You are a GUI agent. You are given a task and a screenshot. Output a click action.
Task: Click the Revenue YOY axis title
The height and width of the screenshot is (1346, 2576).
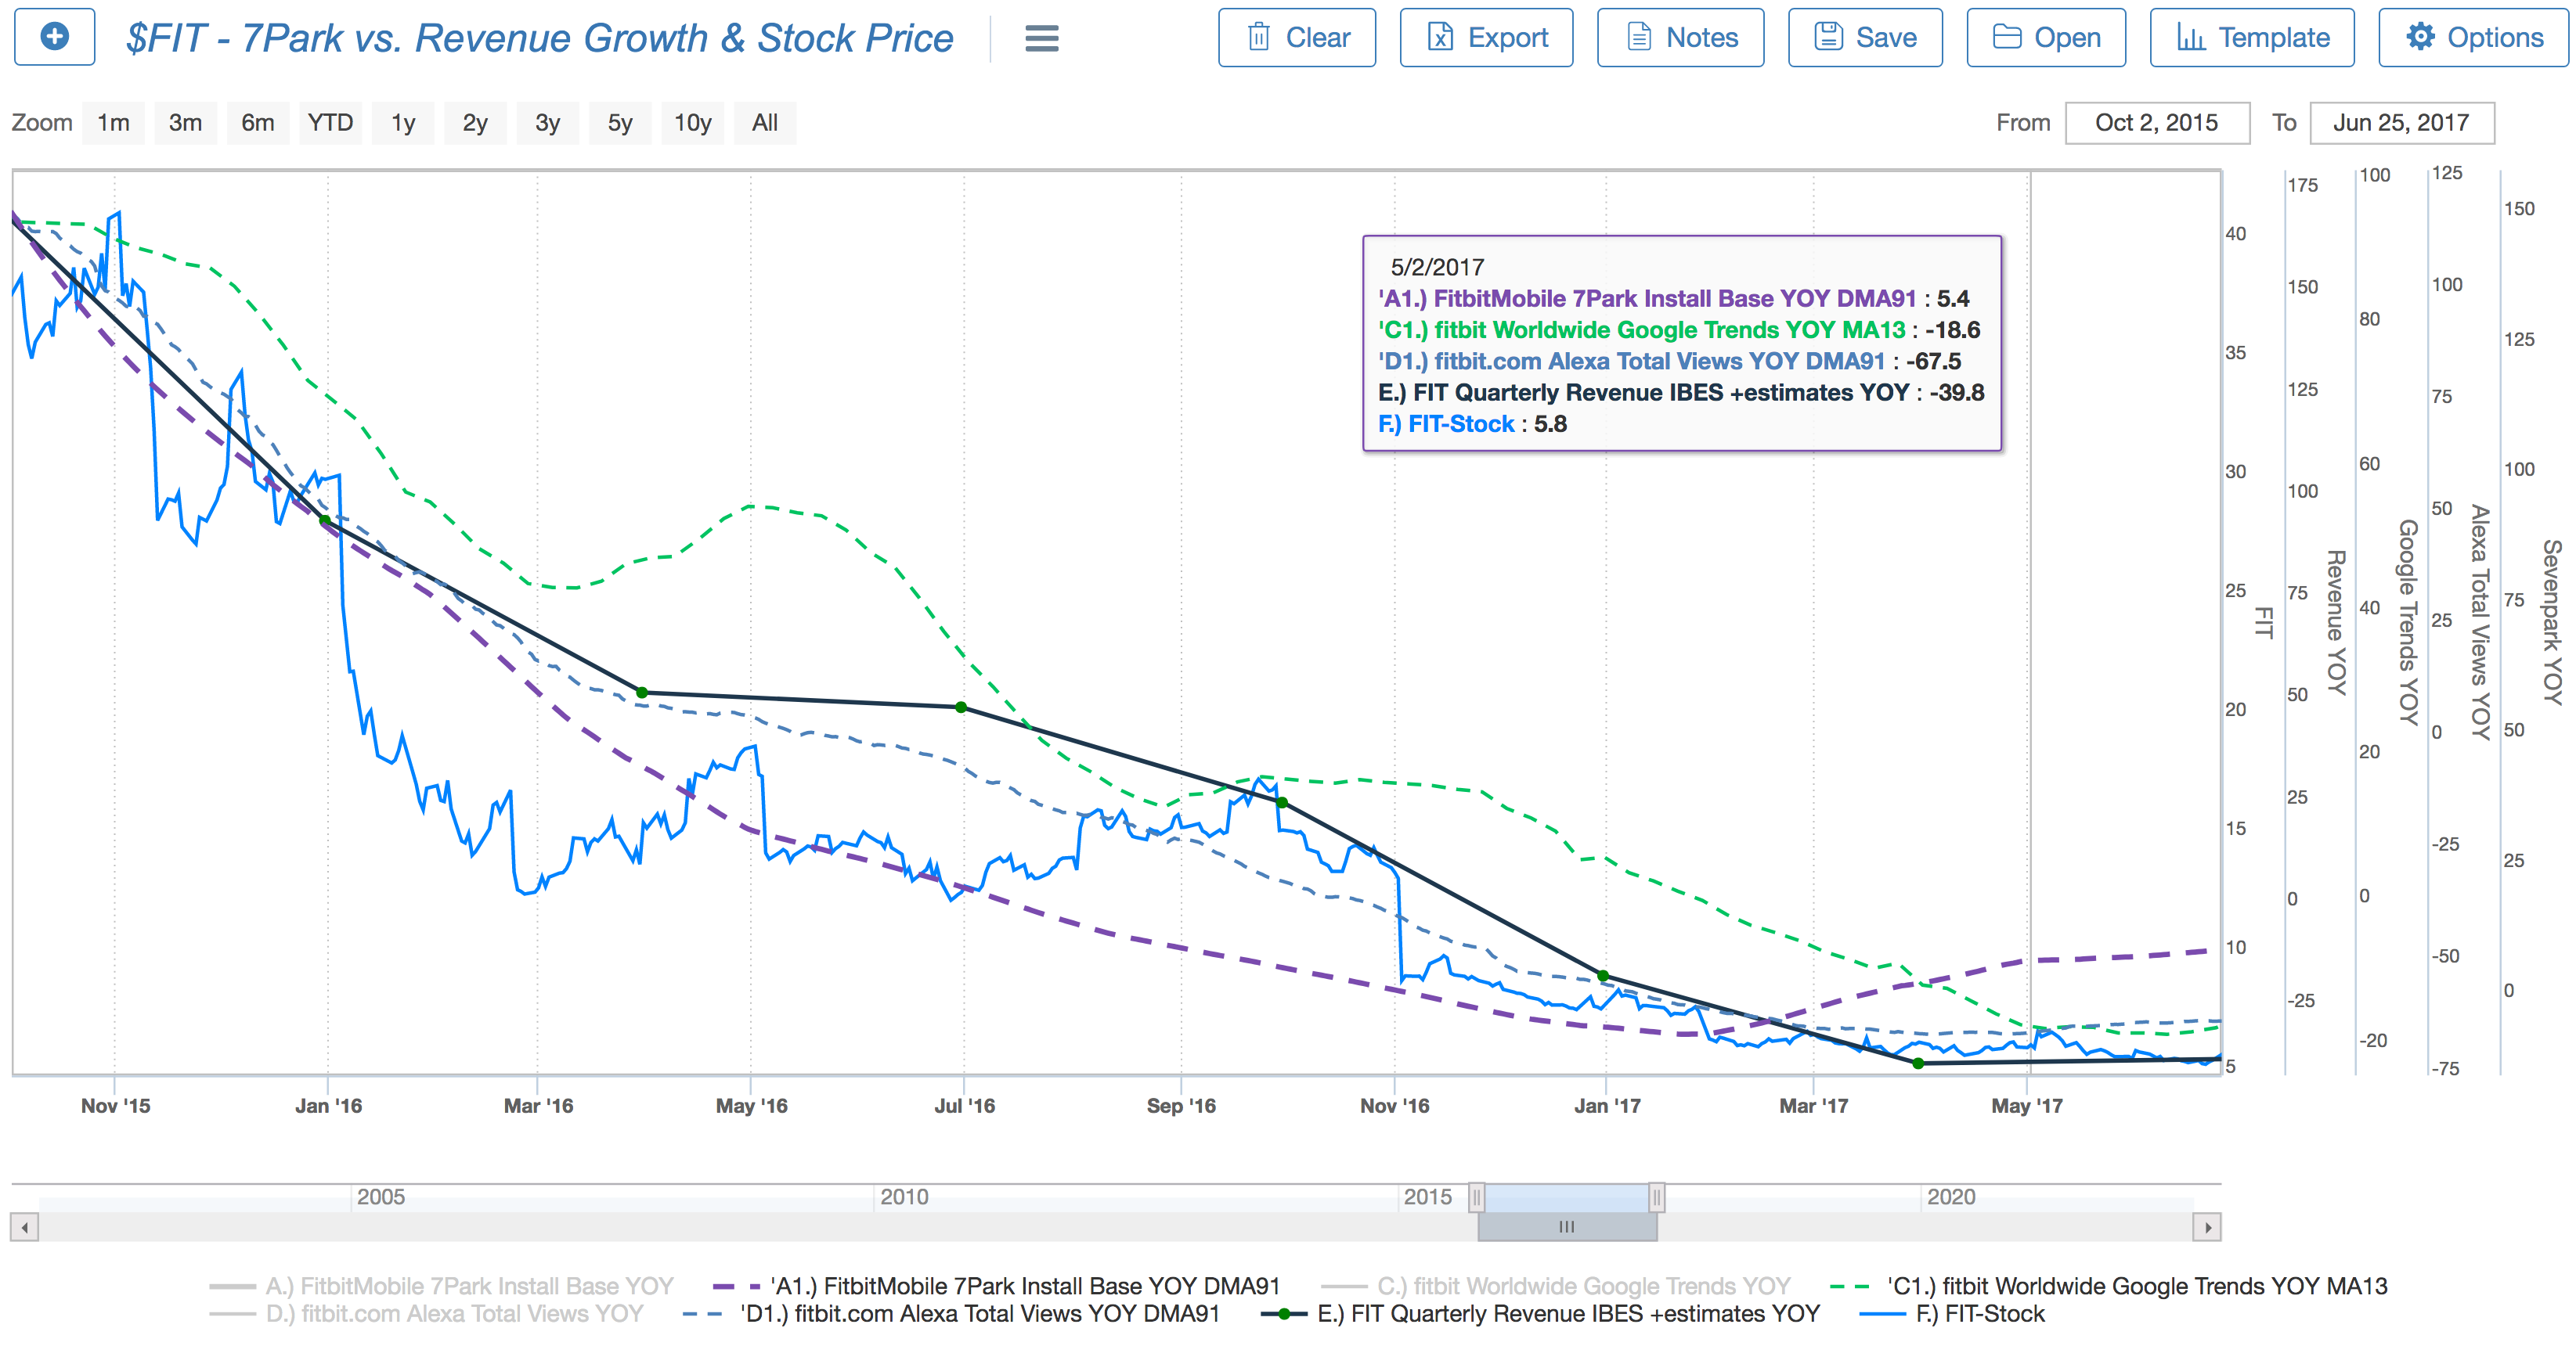click(2336, 621)
